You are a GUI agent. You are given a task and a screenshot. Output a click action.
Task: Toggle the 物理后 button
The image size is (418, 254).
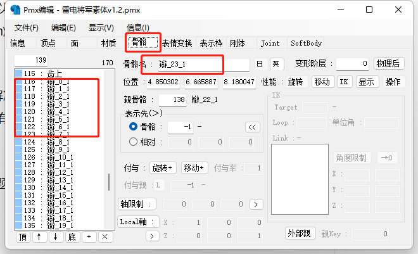pos(389,63)
